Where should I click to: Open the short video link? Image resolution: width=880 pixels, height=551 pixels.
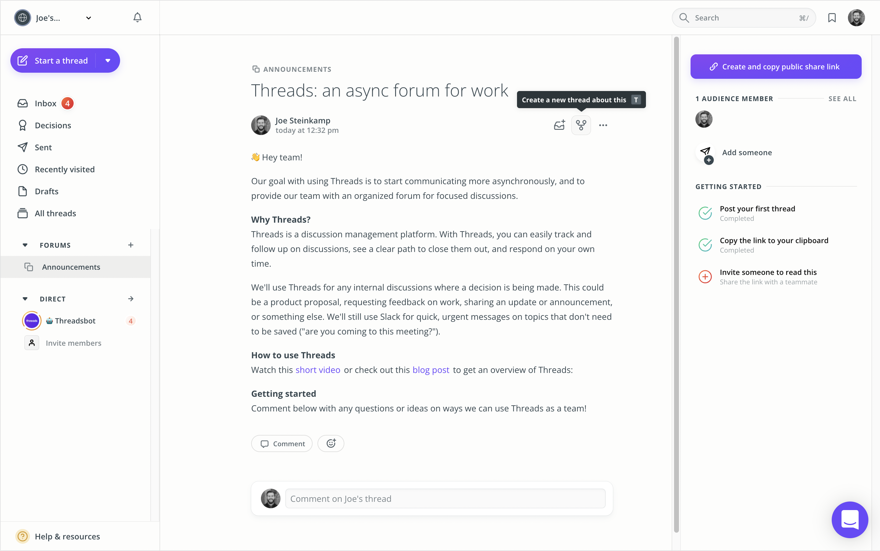[317, 370]
